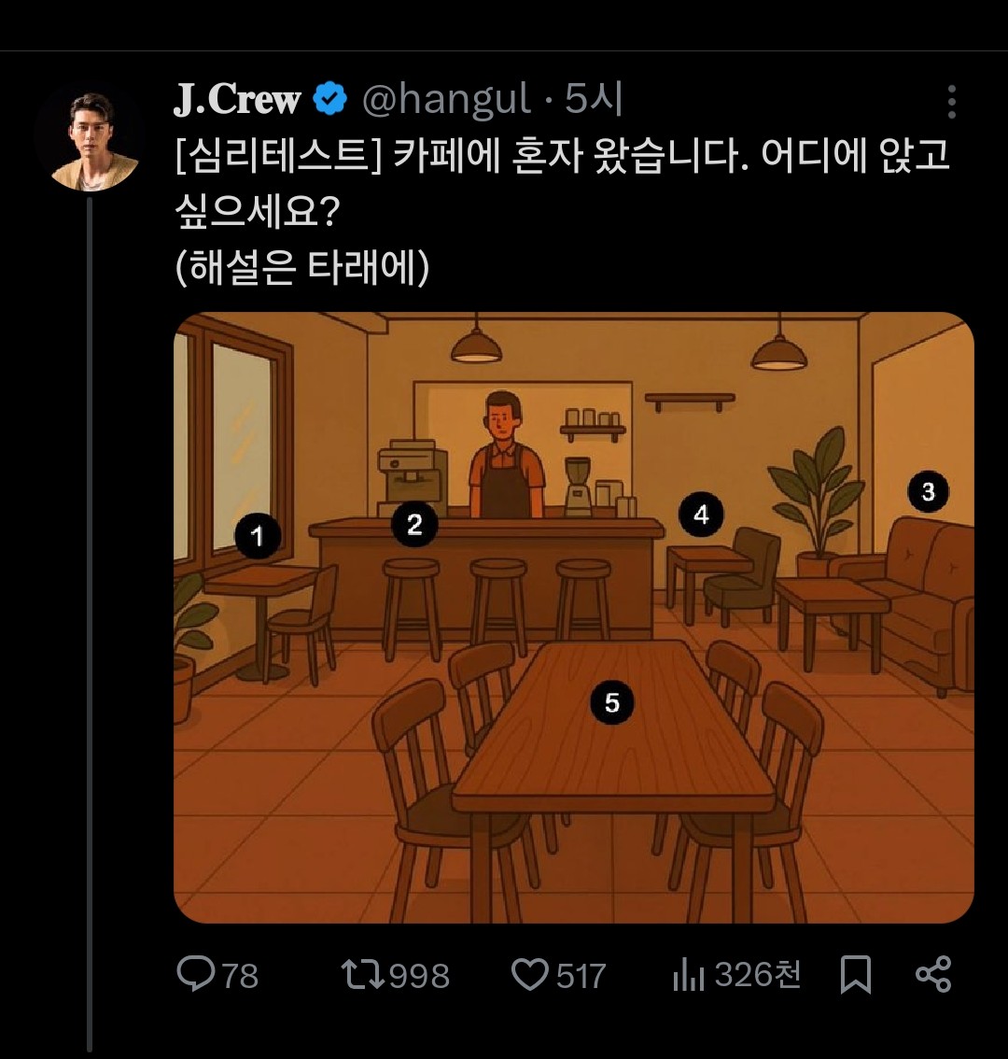Go to the J.Crew display name
This screenshot has width=1008, height=1059.
[237, 99]
